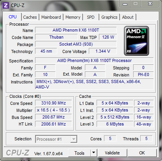Select the Memory tab
The image size is (162, 161).
[x=73, y=17]
